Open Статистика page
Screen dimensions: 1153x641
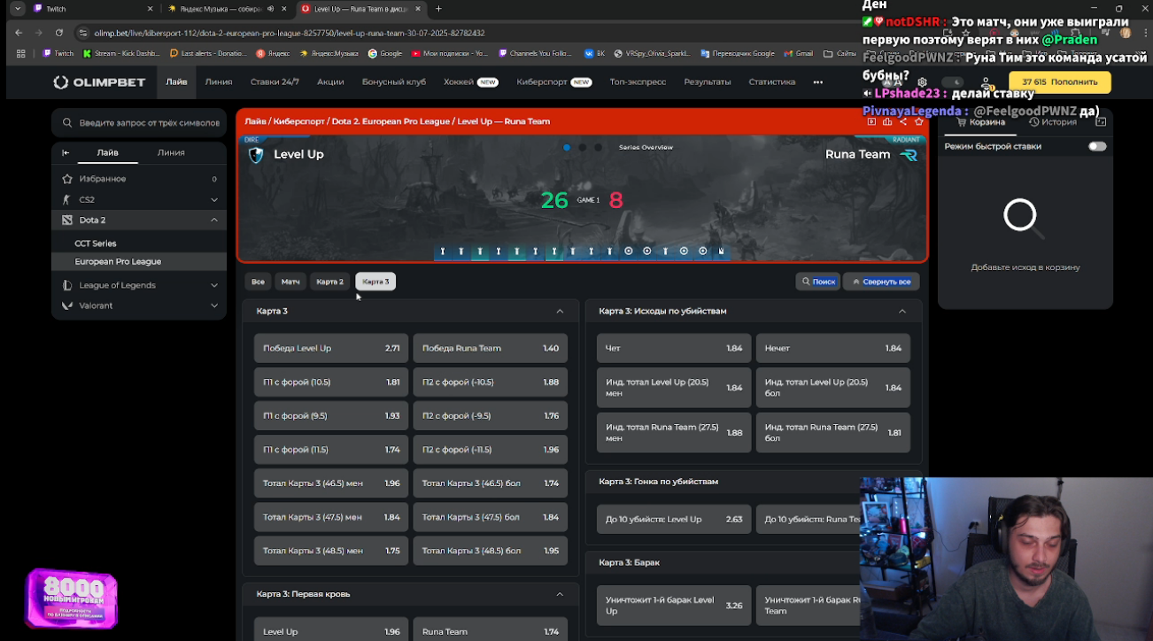coord(771,81)
